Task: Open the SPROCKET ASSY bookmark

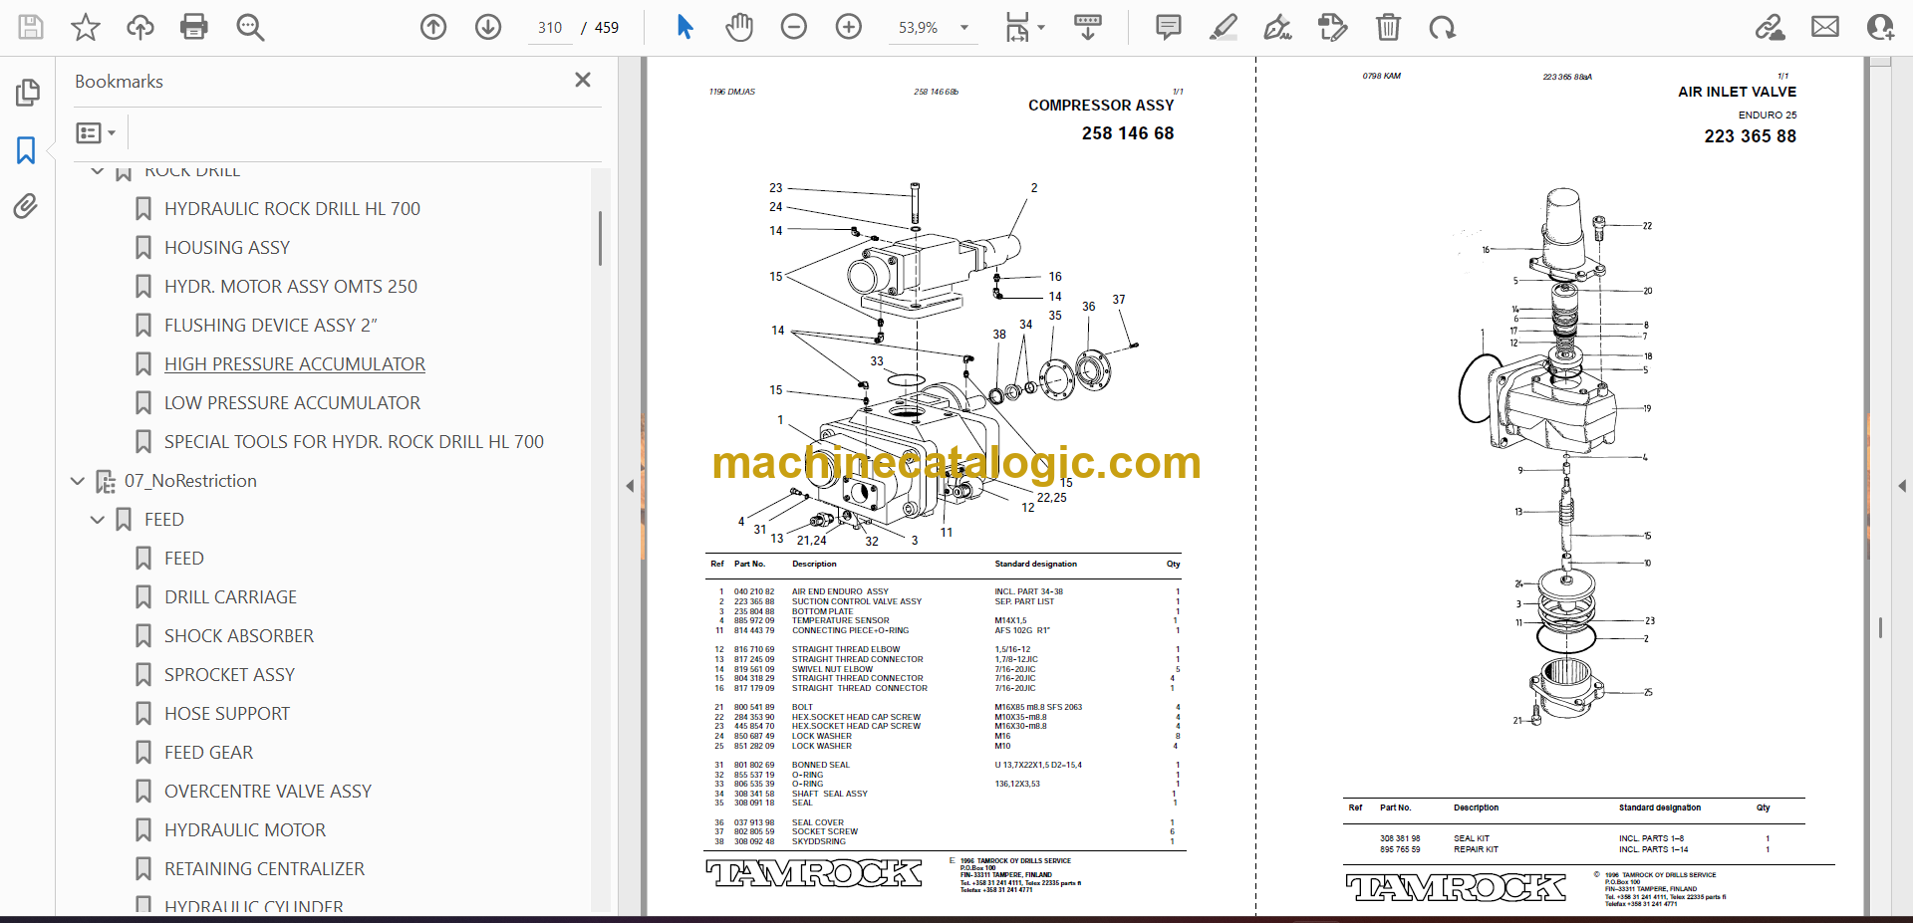Action: tap(229, 675)
